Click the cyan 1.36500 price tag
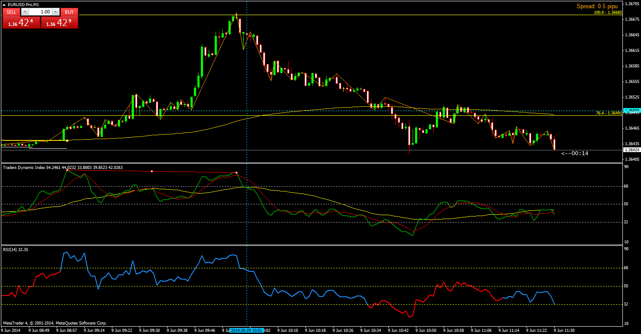This screenshot has width=641, height=334. click(631, 111)
